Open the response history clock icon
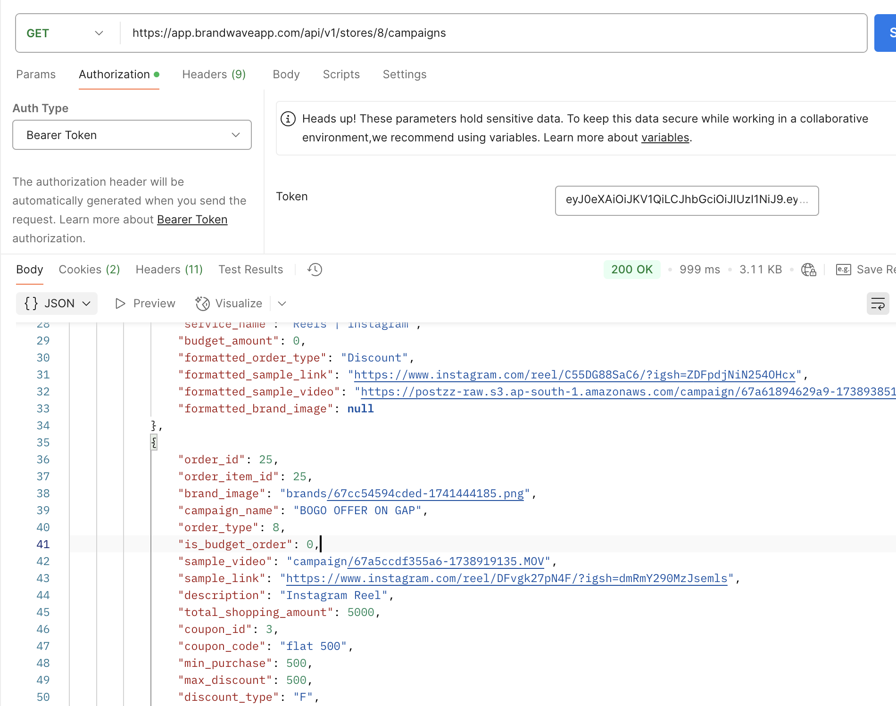The image size is (896, 706). click(315, 270)
